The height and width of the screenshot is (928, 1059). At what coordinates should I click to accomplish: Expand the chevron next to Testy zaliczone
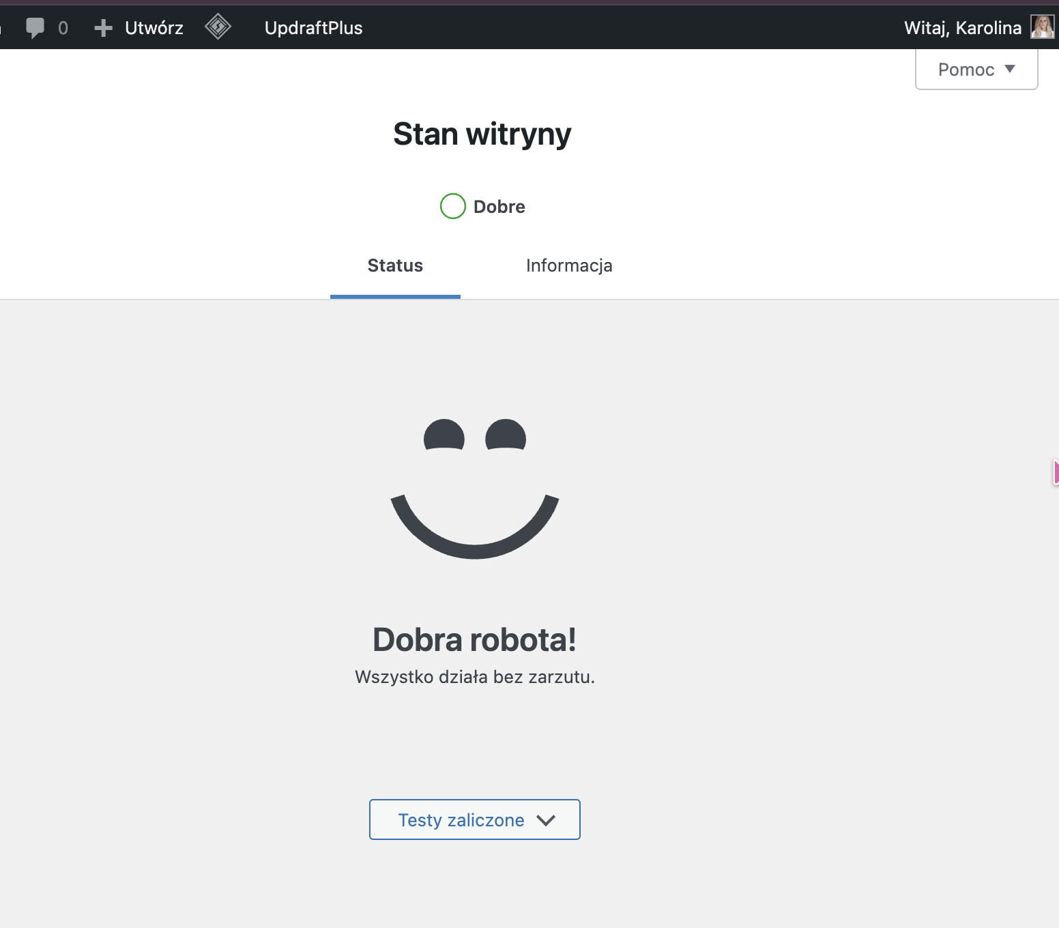coord(546,820)
